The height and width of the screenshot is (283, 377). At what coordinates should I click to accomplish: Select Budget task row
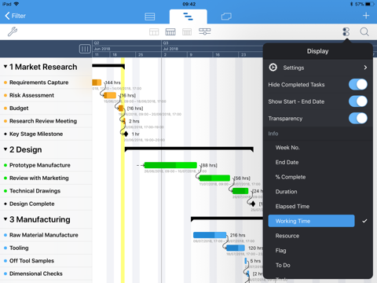tap(46, 108)
